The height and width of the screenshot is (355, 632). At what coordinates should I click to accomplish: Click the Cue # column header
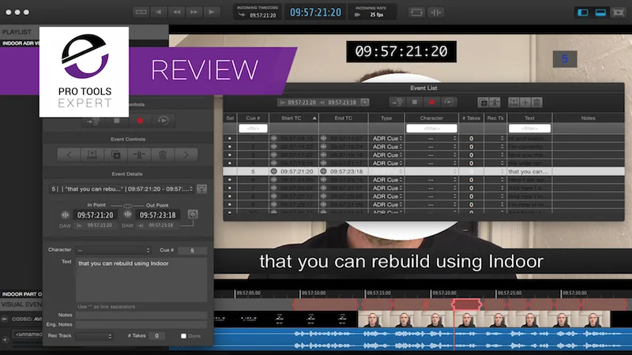[253, 118]
